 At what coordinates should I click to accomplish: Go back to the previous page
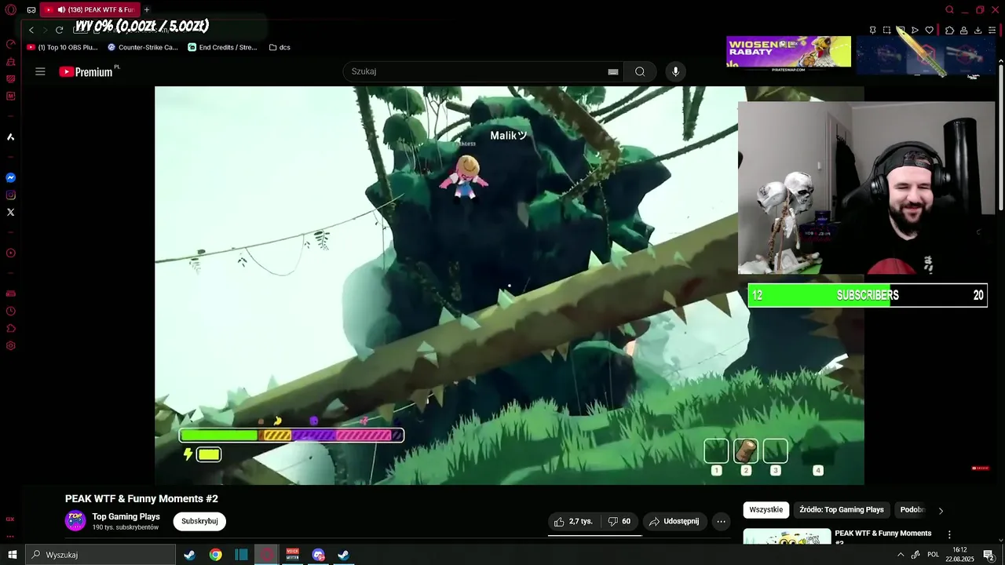pos(31,30)
